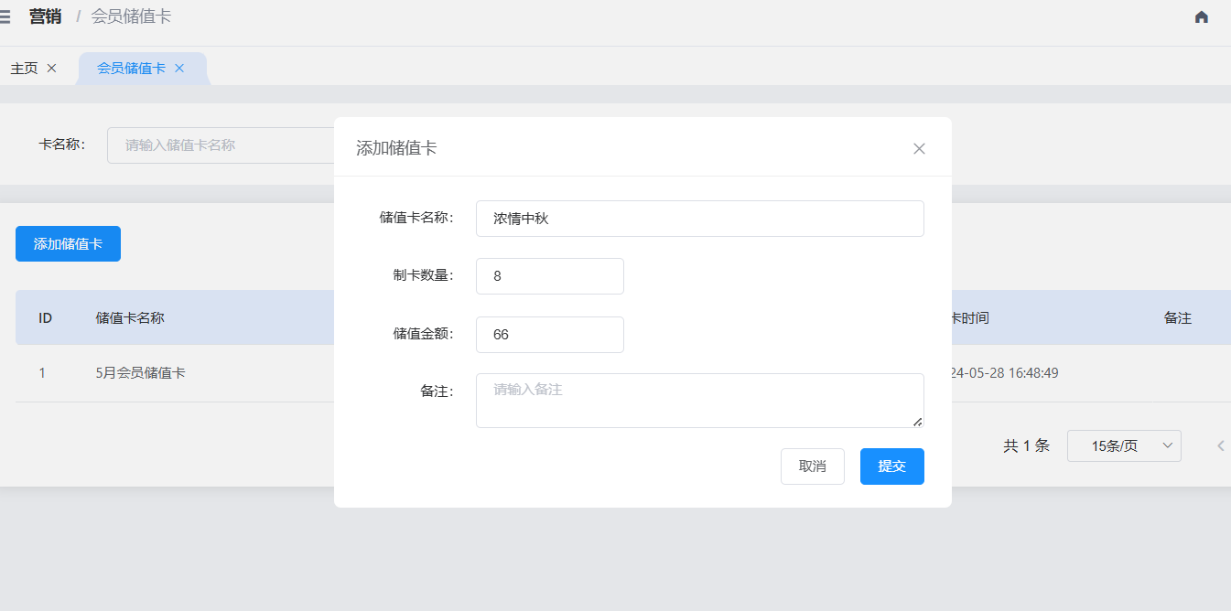Focus the 储值金额 input field
1231x611 pixels.
550,335
